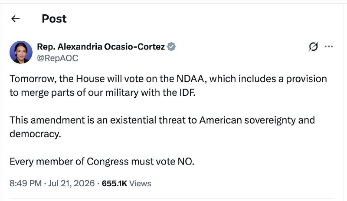The width and height of the screenshot is (347, 201).
Task: Click the word 'democracy.' in the post
Action: (x=35, y=134)
